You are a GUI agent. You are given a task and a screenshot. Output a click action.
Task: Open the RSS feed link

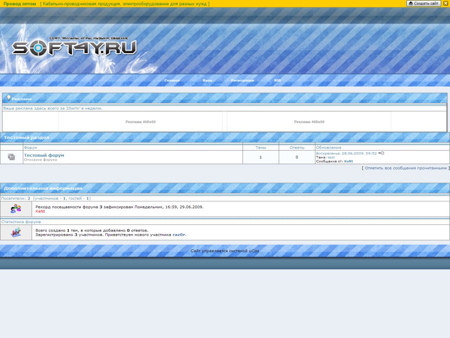point(277,81)
